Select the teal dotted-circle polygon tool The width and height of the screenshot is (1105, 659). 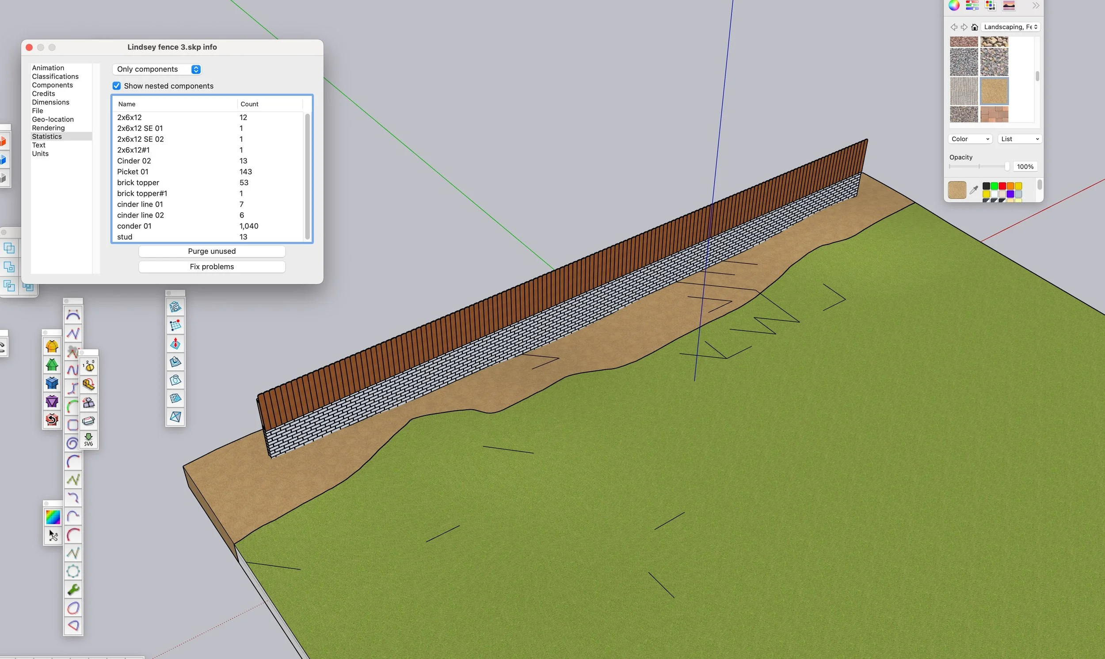(x=73, y=571)
